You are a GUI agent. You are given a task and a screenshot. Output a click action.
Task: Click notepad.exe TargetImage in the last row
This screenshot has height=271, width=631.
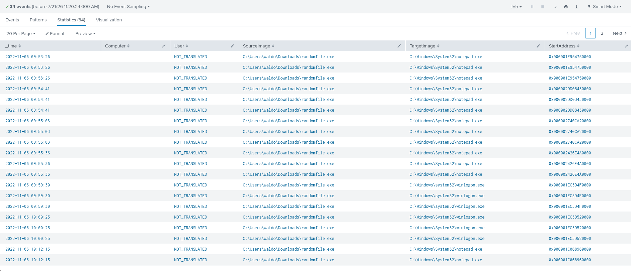point(446,260)
